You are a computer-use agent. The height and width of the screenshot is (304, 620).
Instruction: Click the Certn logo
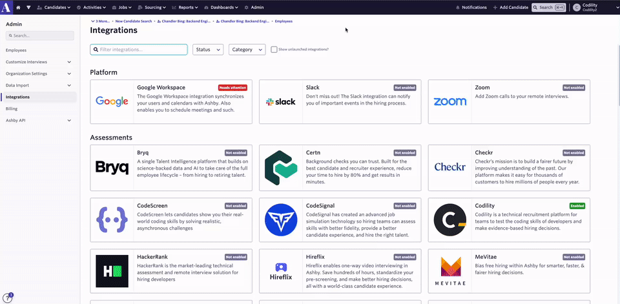(281, 168)
